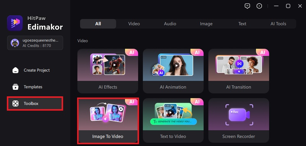Switch to the Audio tab

(170, 24)
